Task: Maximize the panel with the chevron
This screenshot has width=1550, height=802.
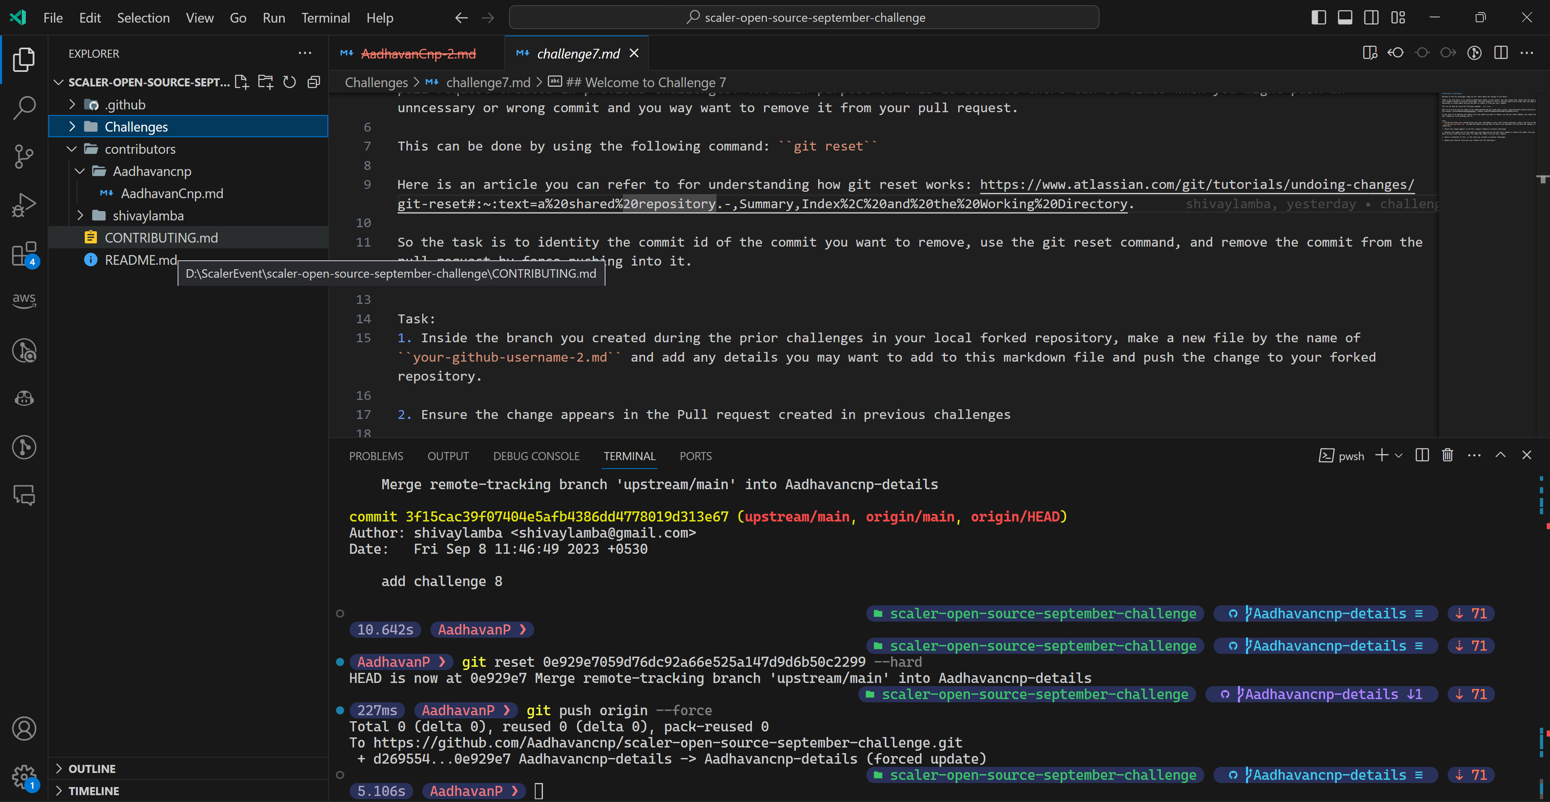Action: pos(1501,455)
